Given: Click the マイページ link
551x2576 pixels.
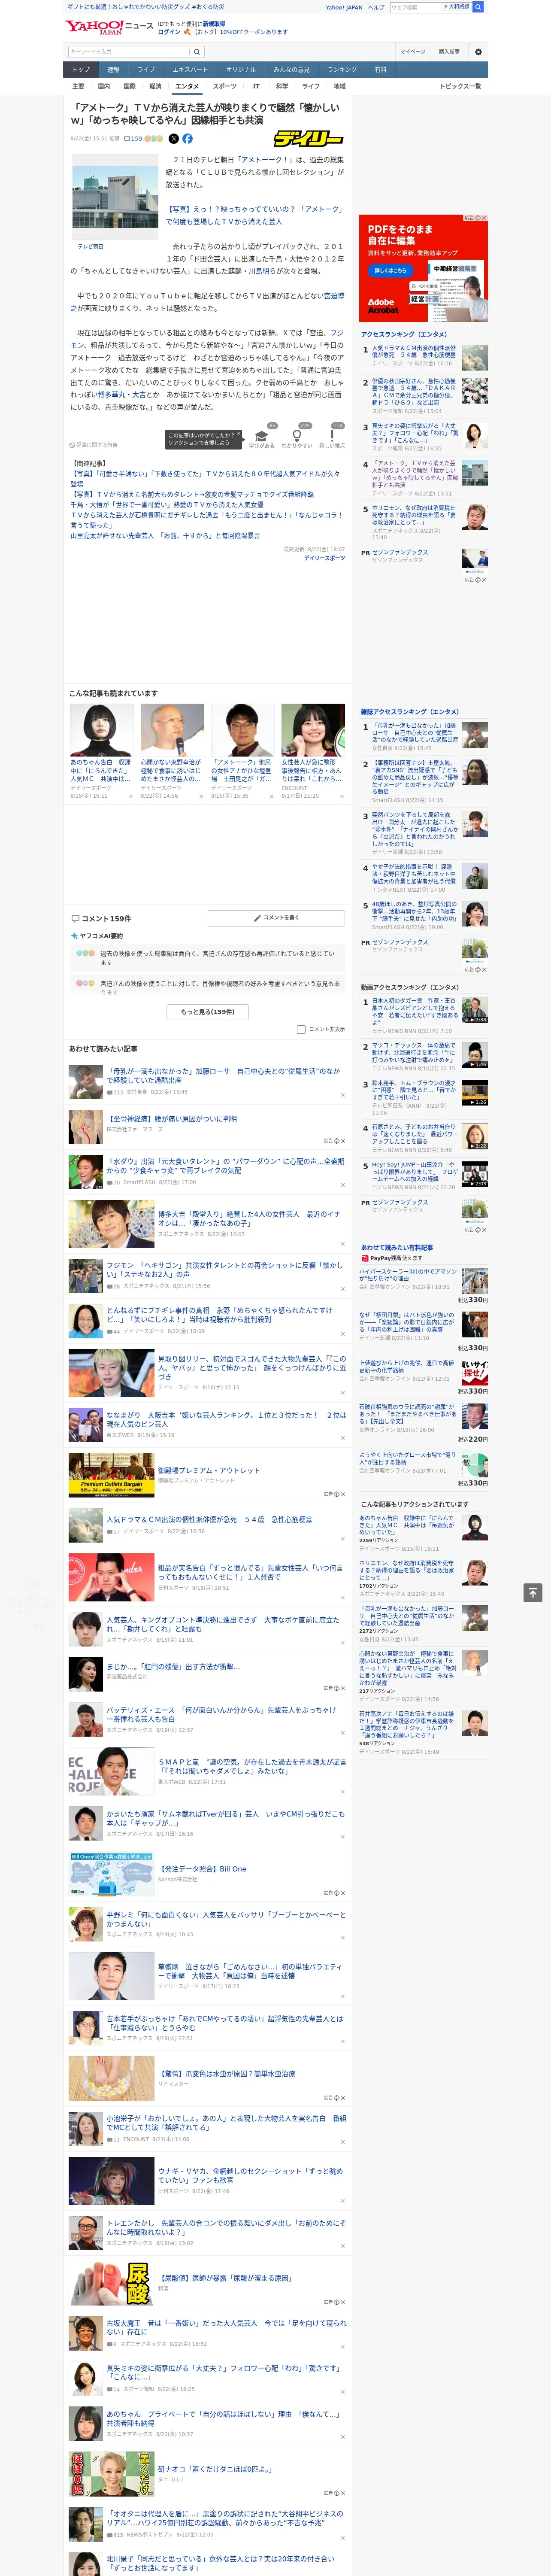Looking at the screenshot, I should coord(413,52).
